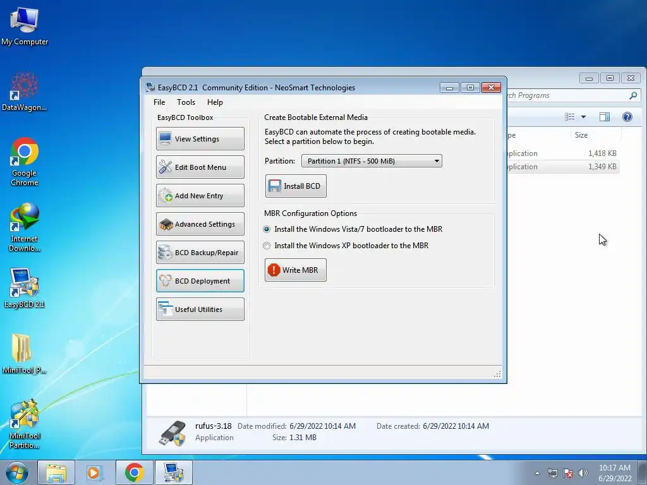Click the rufus-3.18 details pane icon
The height and width of the screenshot is (485, 647).
pos(172,433)
